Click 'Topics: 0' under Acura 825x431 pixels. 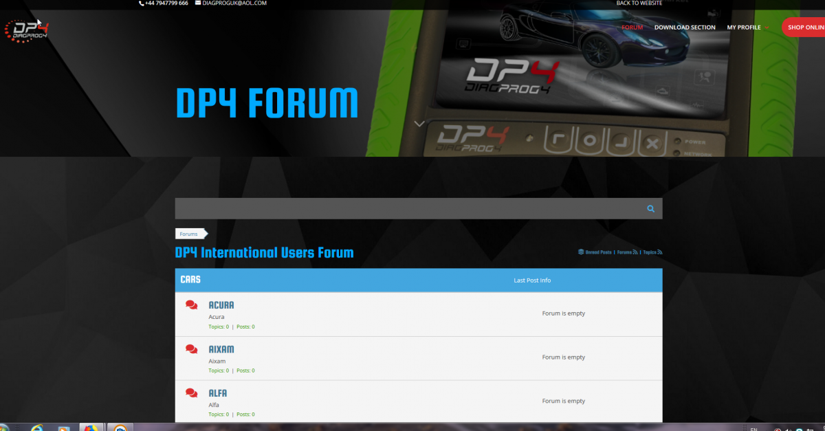point(219,327)
